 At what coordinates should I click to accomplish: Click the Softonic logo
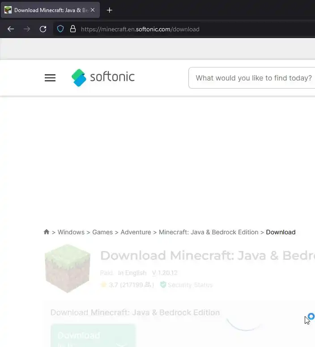point(103,78)
